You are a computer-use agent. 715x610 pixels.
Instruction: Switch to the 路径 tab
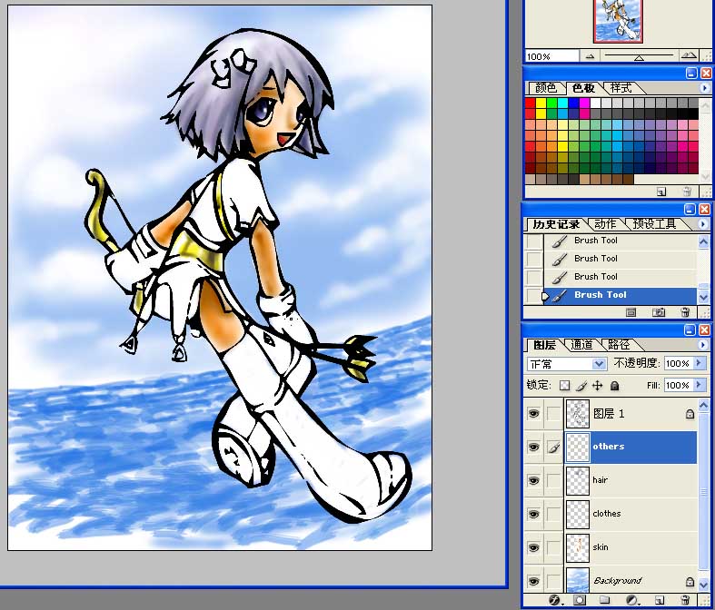click(619, 345)
